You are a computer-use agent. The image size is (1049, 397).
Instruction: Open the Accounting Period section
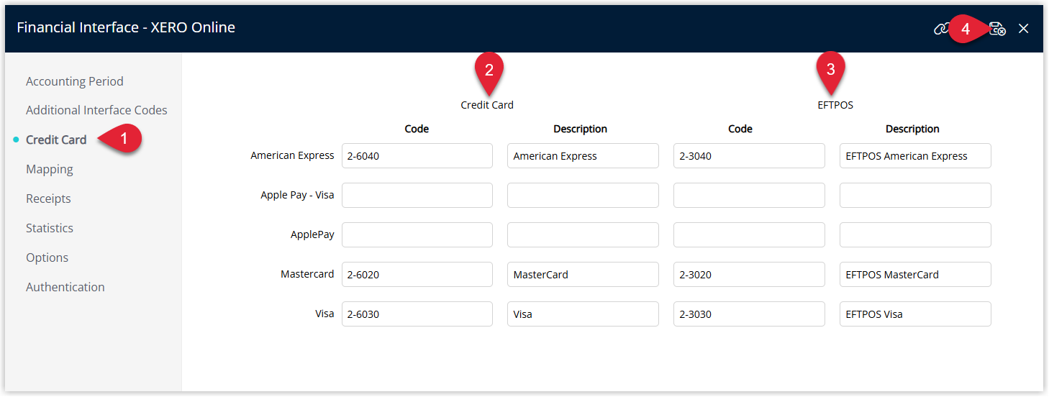point(75,81)
